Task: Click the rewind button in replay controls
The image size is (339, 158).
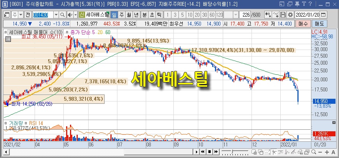Action: (x=203, y=152)
